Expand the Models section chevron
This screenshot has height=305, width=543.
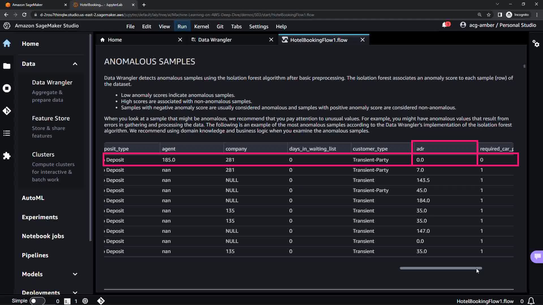(75, 274)
